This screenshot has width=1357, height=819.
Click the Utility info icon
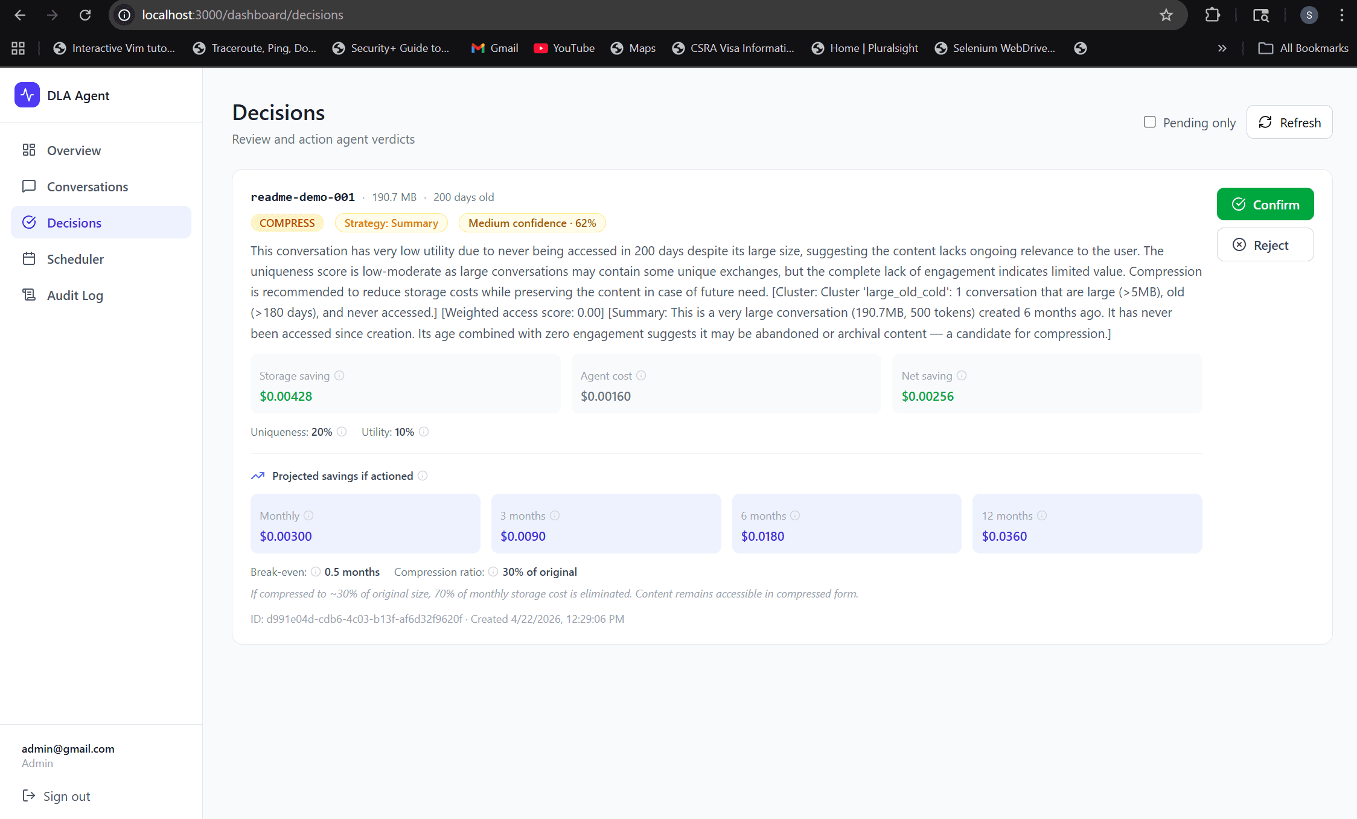point(424,432)
